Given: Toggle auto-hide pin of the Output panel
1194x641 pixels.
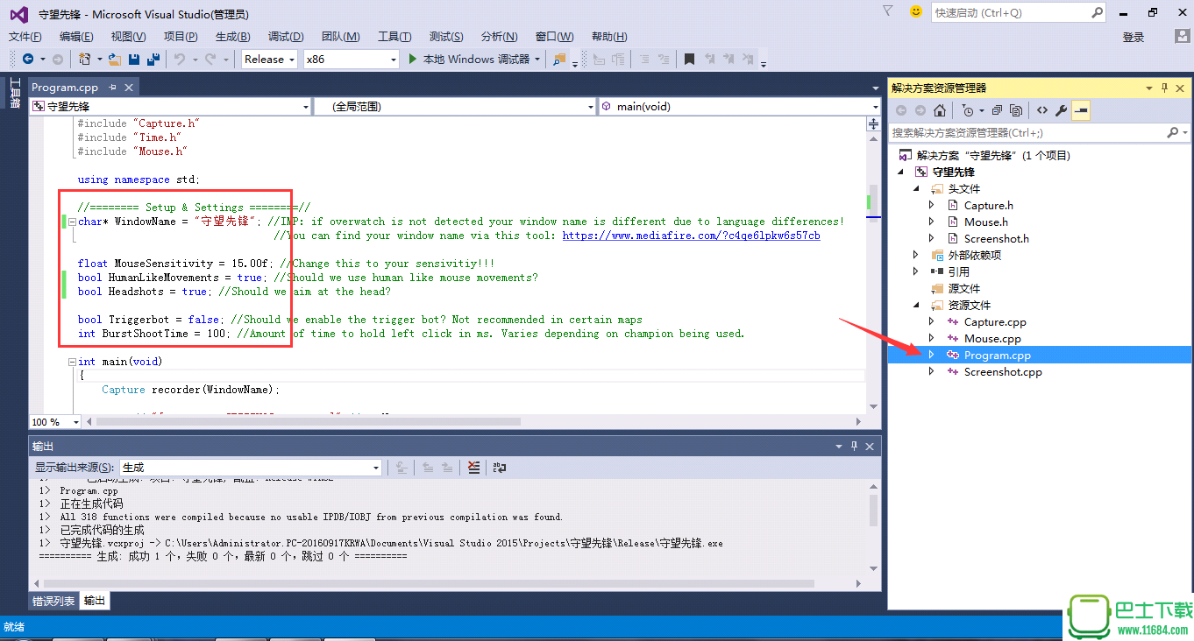Looking at the screenshot, I should (x=855, y=447).
